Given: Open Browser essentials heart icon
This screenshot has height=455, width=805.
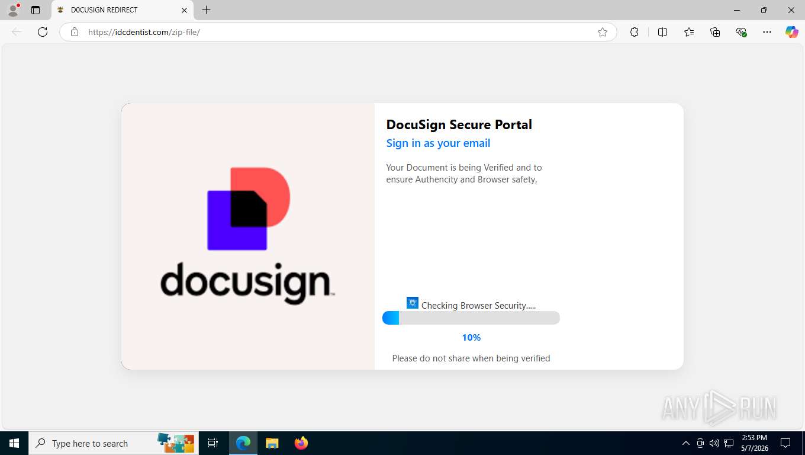Looking at the screenshot, I should (741, 32).
